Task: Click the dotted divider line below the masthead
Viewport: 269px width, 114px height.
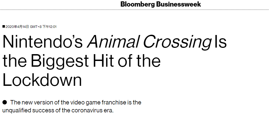Action: (134, 10)
